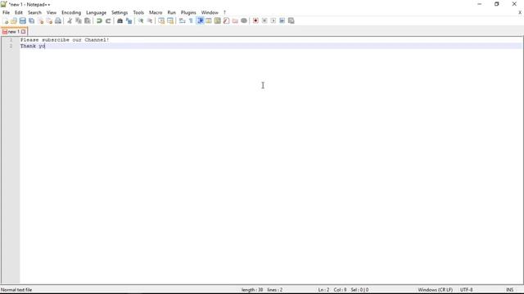The height and width of the screenshot is (294, 524).
Task: Save the file using the toolbar icon
Action: pyautogui.click(x=22, y=20)
